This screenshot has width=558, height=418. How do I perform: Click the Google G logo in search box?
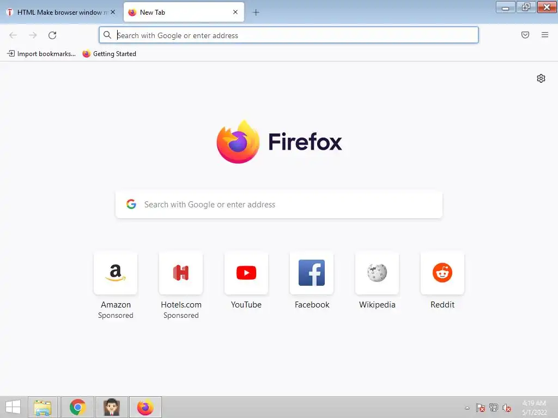click(x=131, y=204)
